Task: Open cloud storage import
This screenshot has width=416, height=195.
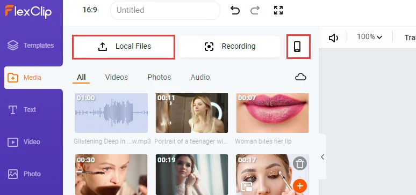Action: click(300, 77)
